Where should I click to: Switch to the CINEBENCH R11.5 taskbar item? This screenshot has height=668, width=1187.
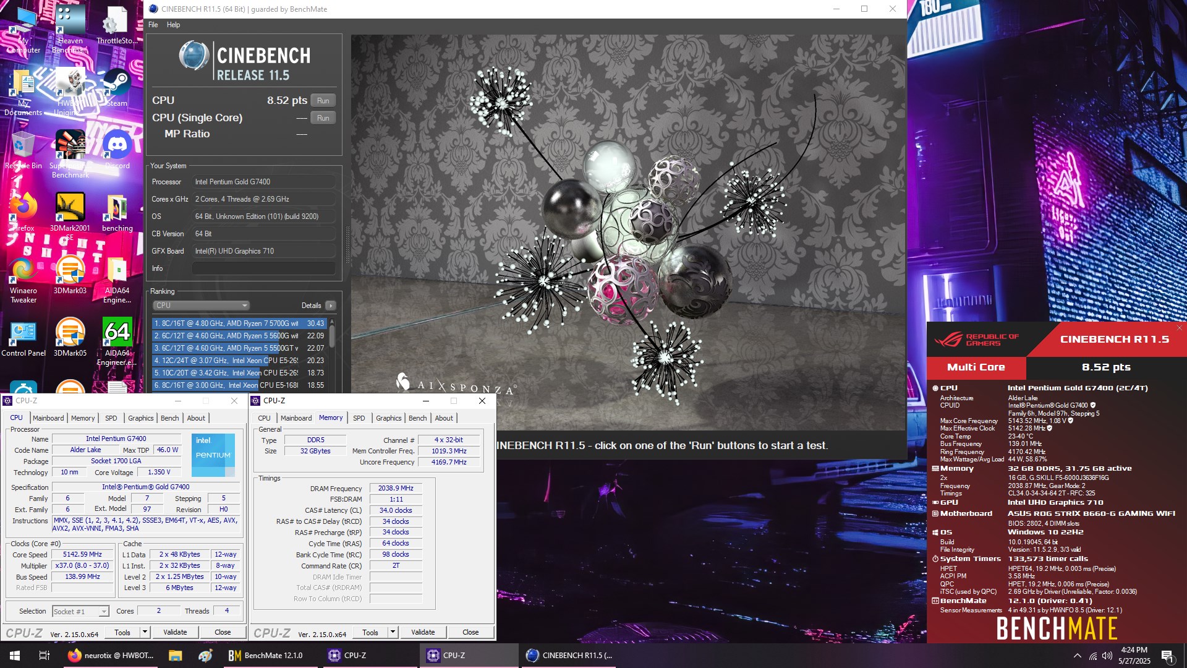pyautogui.click(x=569, y=656)
